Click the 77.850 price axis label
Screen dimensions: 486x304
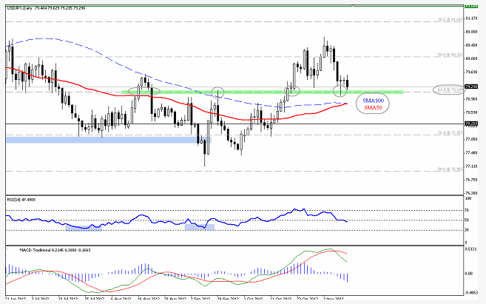pyautogui.click(x=471, y=140)
